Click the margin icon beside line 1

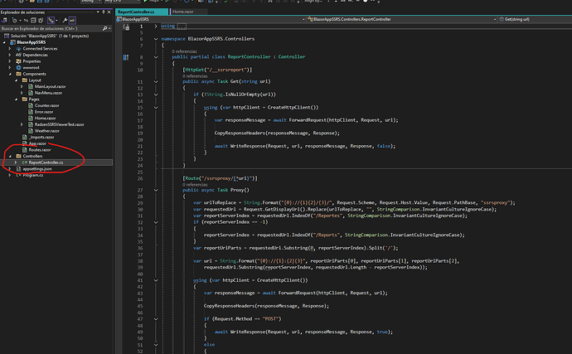126,27
